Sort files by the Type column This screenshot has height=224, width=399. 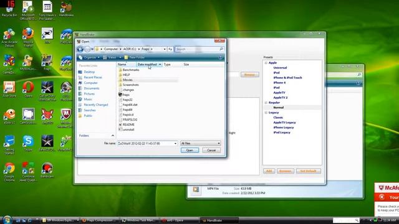[167, 65]
